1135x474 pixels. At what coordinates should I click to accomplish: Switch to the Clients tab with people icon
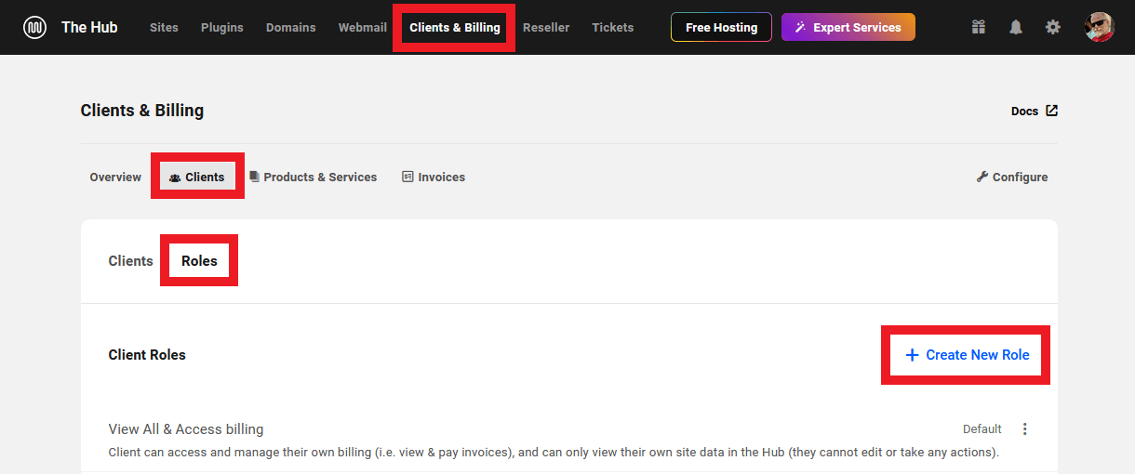point(197,177)
